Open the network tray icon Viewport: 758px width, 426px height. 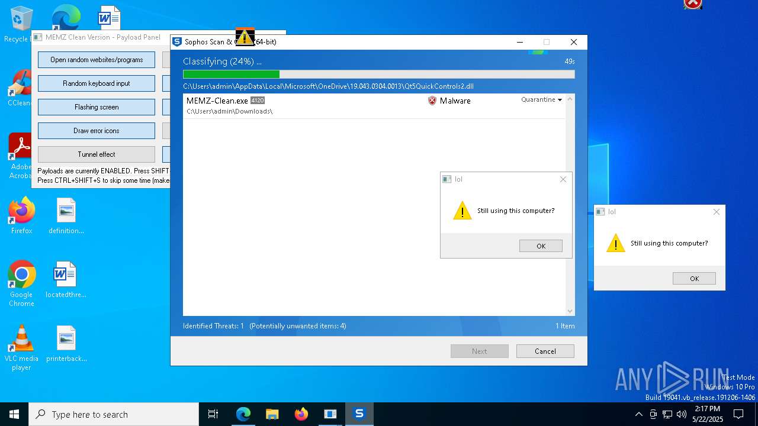pos(667,414)
